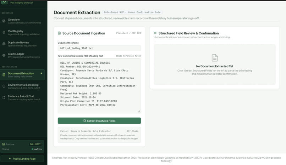Click the Environmental Screening shield icon
The image size is (286, 165).
coord(4,86)
